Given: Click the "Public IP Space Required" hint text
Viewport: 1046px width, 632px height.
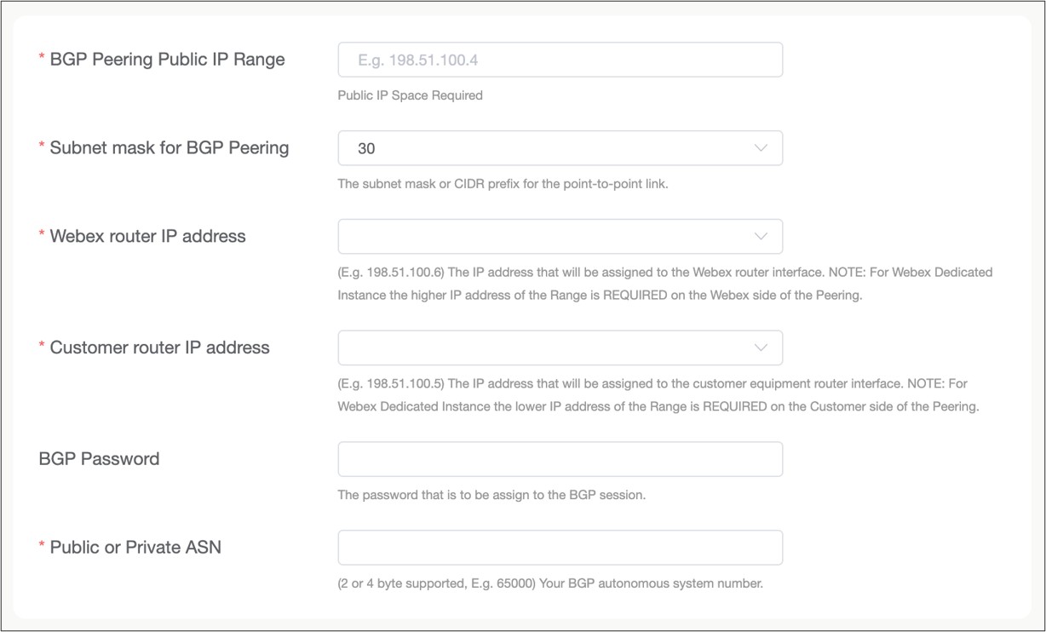Looking at the screenshot, I should point(410,95).
